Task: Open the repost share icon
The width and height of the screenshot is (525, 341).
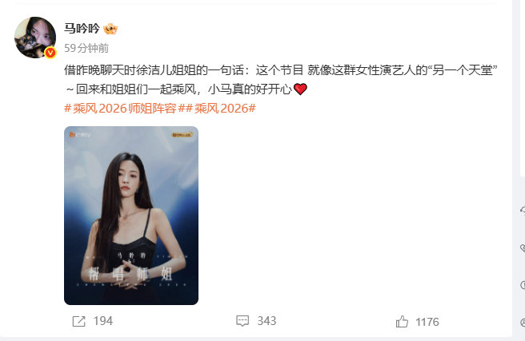Action: coord(78,321)
